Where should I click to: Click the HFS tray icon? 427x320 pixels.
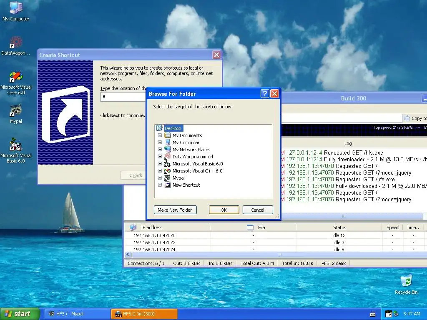click(389, 314)
